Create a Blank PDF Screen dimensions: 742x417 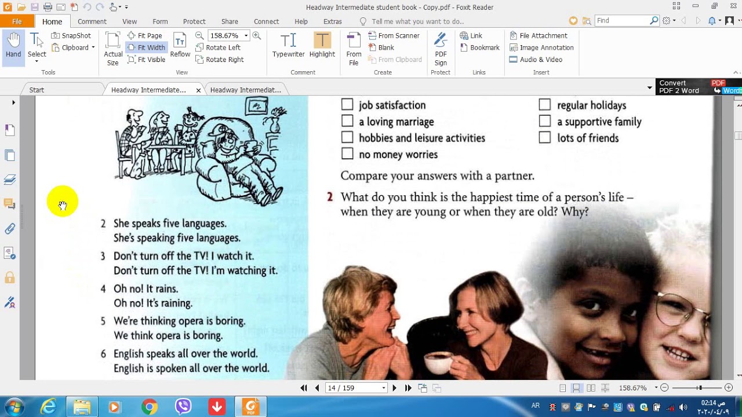click(381, 47)
